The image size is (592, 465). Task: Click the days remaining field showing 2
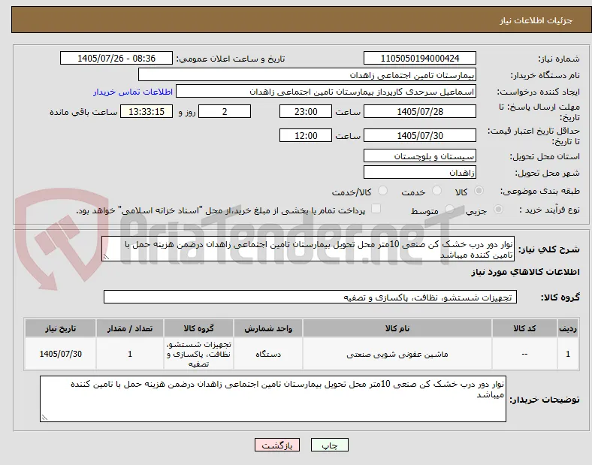(x=225, y=111)
